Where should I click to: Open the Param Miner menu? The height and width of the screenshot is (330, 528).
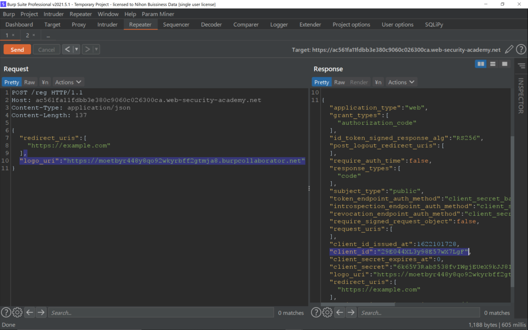[x=158, y=14]
